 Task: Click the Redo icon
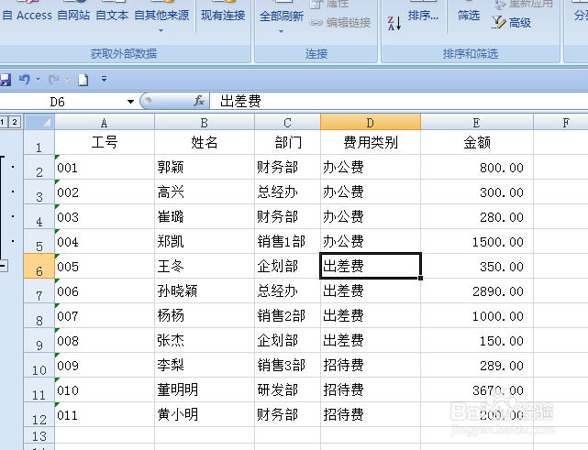[x=53, y=80]
